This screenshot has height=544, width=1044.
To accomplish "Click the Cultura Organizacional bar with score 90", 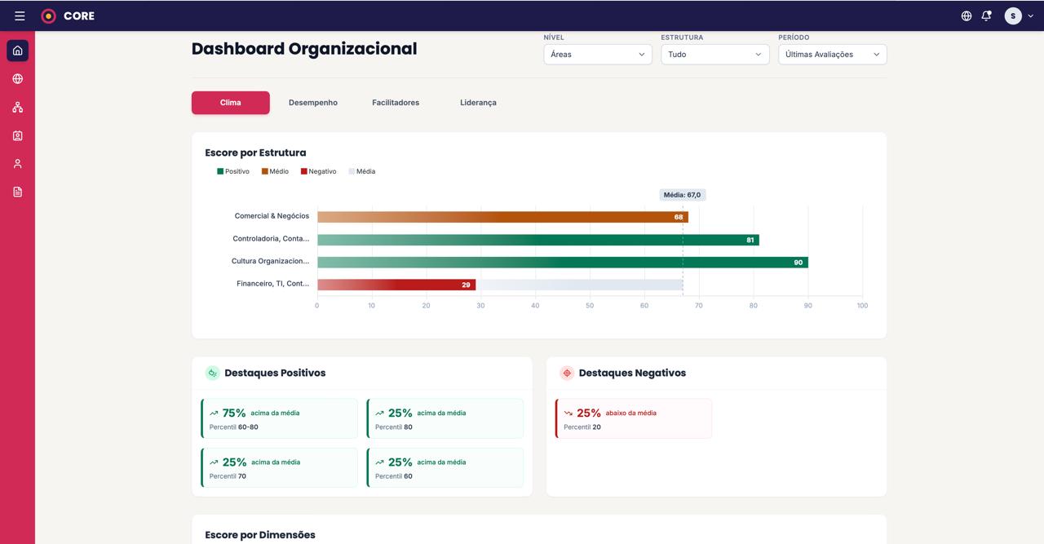I will tap(562, 263).
